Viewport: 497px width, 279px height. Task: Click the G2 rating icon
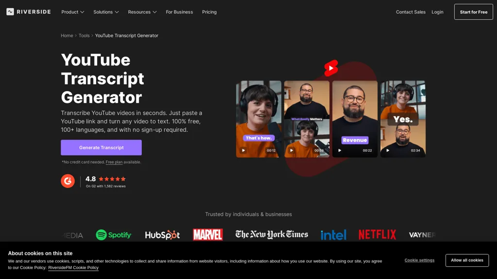(67, 181)
